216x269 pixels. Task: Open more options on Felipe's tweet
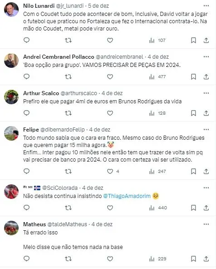click(x=206, y=130)
